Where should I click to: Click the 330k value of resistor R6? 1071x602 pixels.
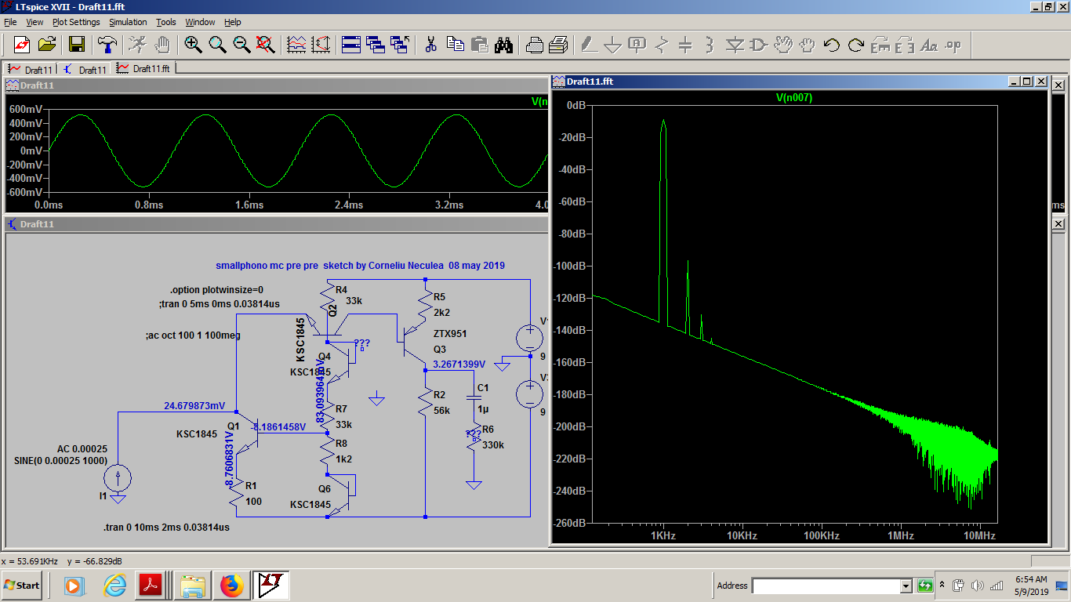coord(493,445)
